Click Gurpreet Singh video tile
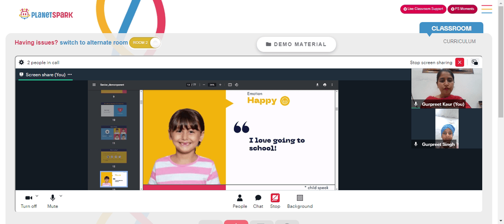This screenshot has width=504, height=224. point(447,128)
